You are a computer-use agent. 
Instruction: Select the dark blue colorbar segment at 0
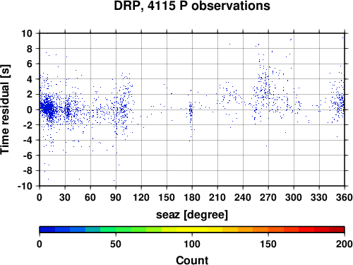tap(47, 230)
